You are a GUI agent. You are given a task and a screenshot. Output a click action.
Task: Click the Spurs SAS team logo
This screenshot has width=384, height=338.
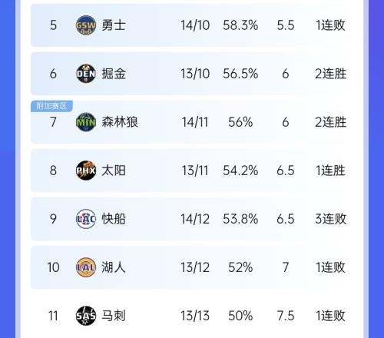(x=86, y=316)
